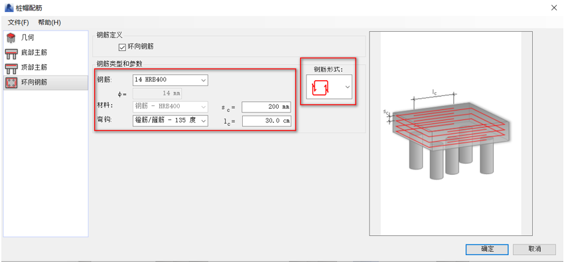Select the 环向钢筋 ring rebar icon
566x263 pixels.
click(11, 83)
